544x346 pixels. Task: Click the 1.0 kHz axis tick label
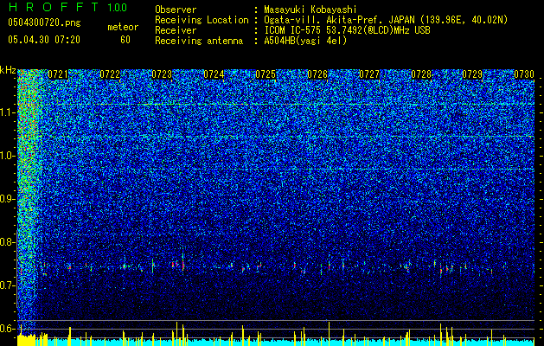[7, 157]
